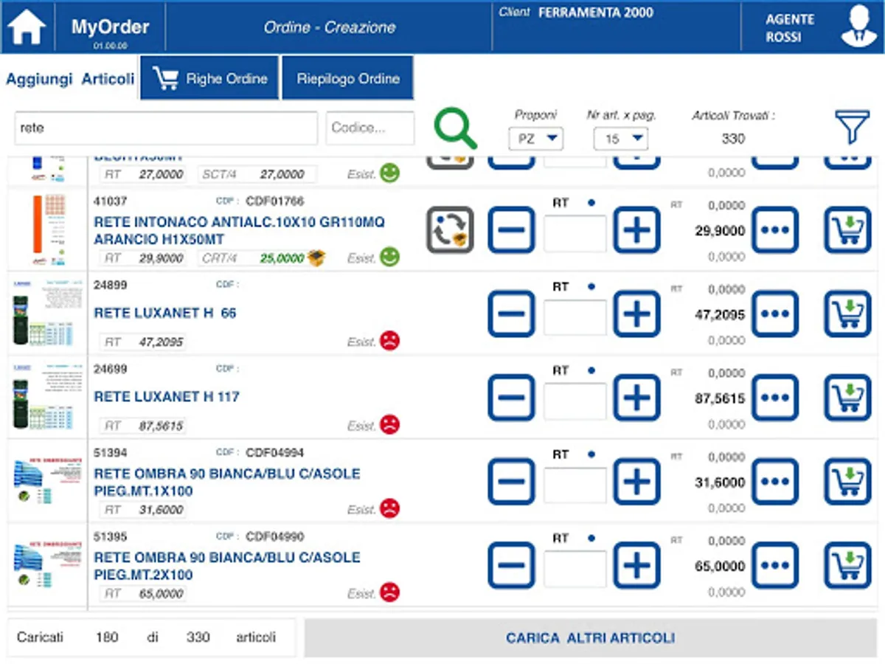The height and width of the screenshot is (664, 885).
Task: Open article title RETE OMBRA 90 PIEG.MT.1X100
Action: click(x=227, y=482)
